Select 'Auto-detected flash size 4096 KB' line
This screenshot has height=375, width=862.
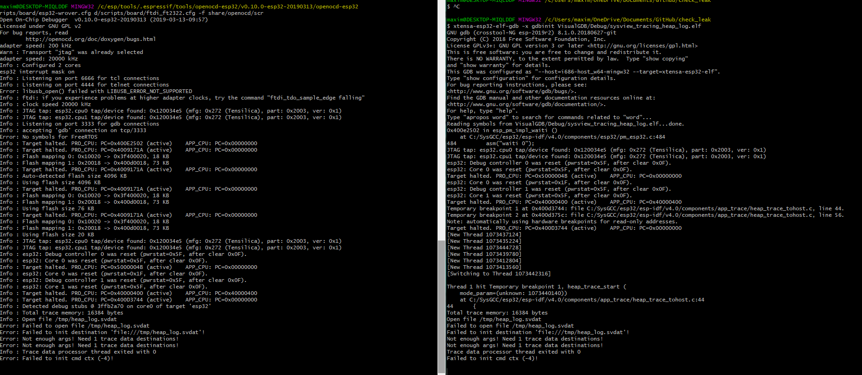tap(63, 176)
